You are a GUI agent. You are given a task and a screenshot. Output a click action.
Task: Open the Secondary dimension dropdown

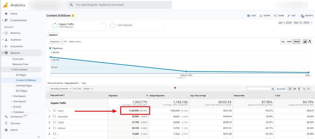coord(61,89)
